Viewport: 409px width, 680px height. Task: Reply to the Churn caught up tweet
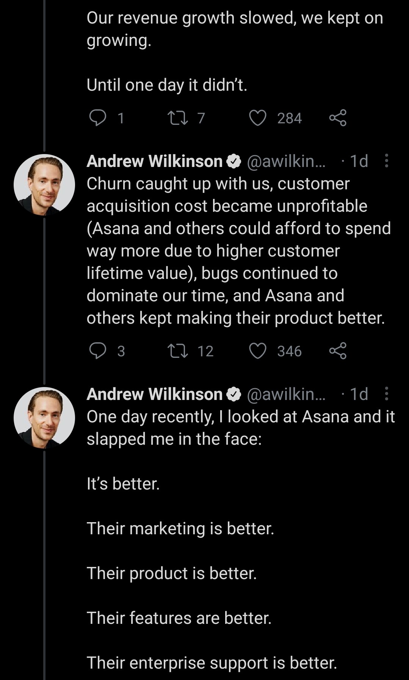click(x=97, y=351)
